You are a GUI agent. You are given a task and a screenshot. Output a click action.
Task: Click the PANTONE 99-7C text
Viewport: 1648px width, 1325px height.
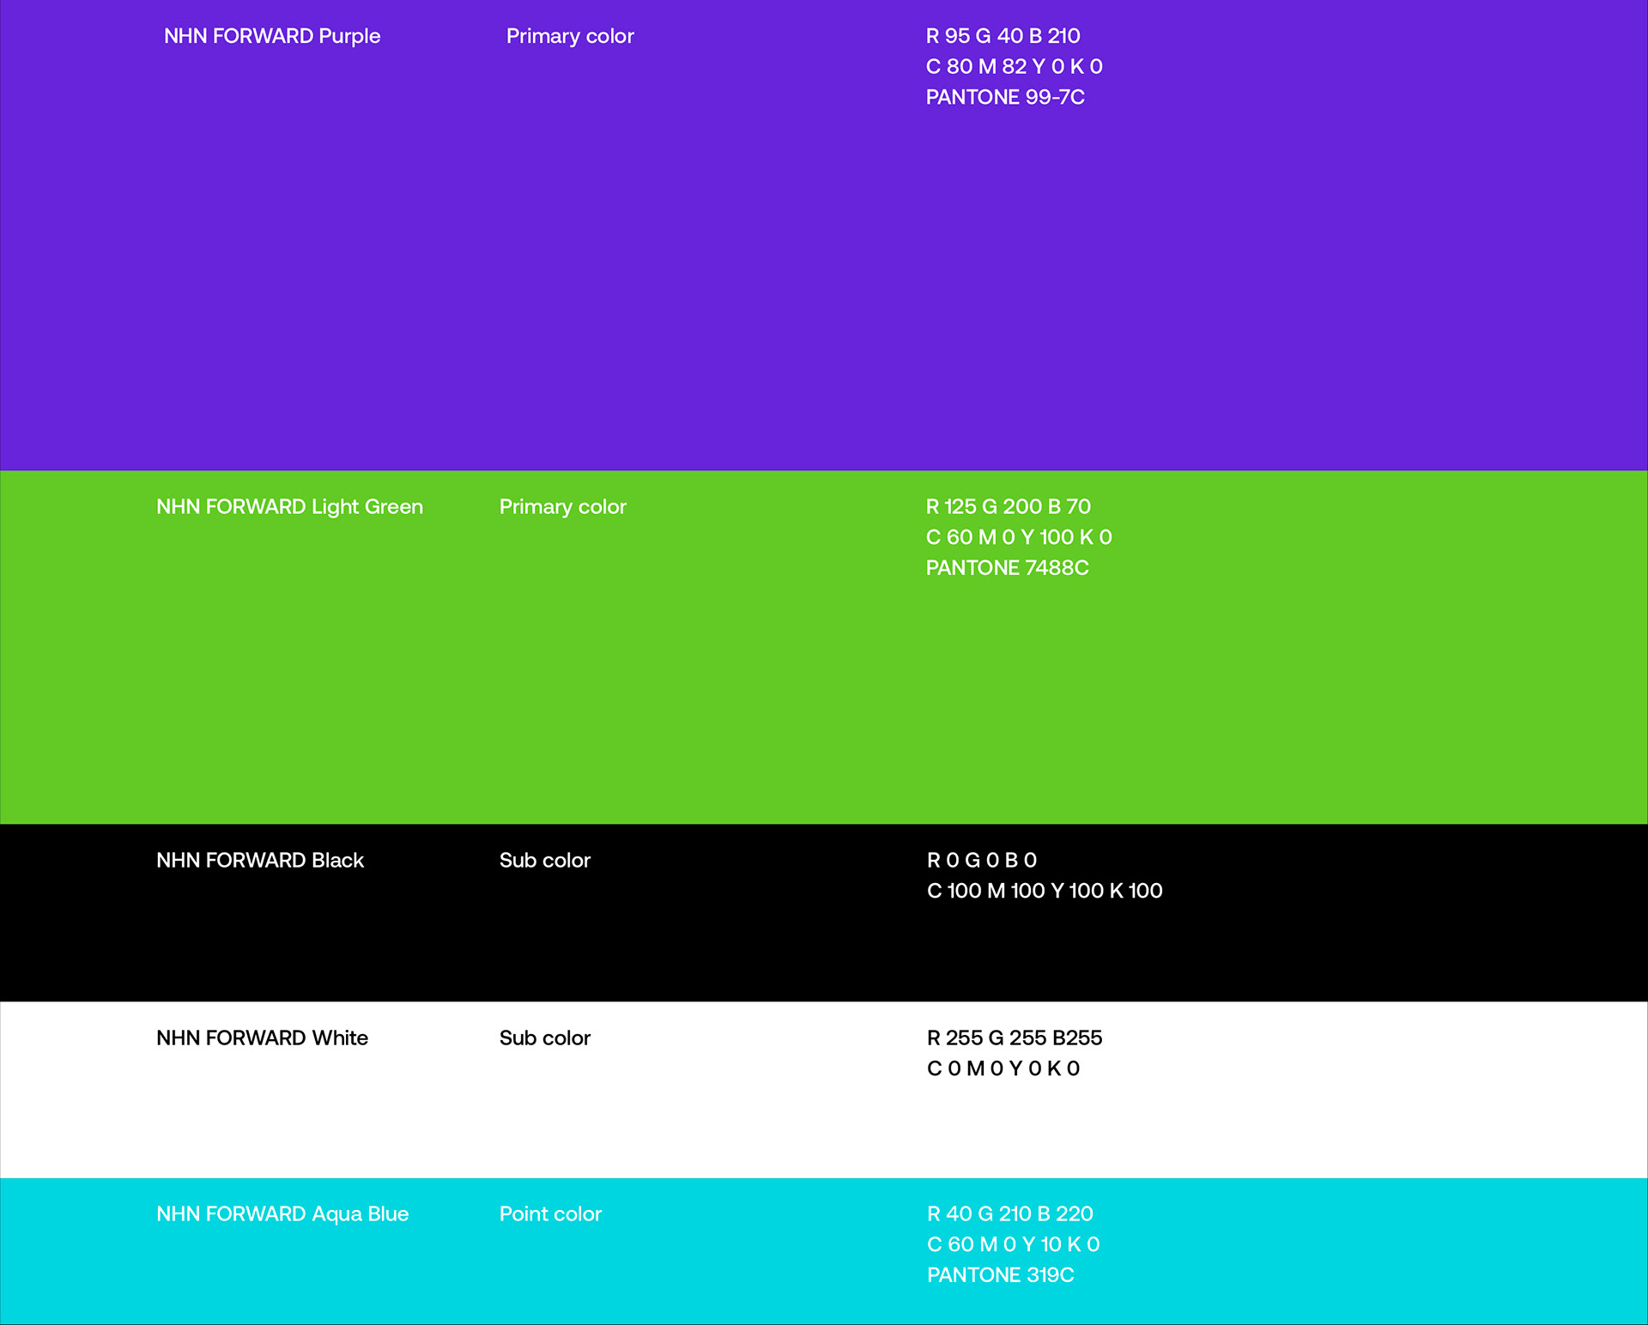(x=1004, y=97)
